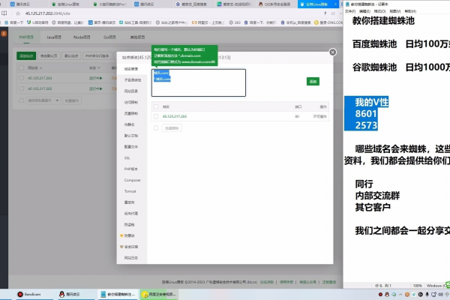Click inside the domain name text area
The width and height of the screenshot is (450, 300).
click(199, 82)
